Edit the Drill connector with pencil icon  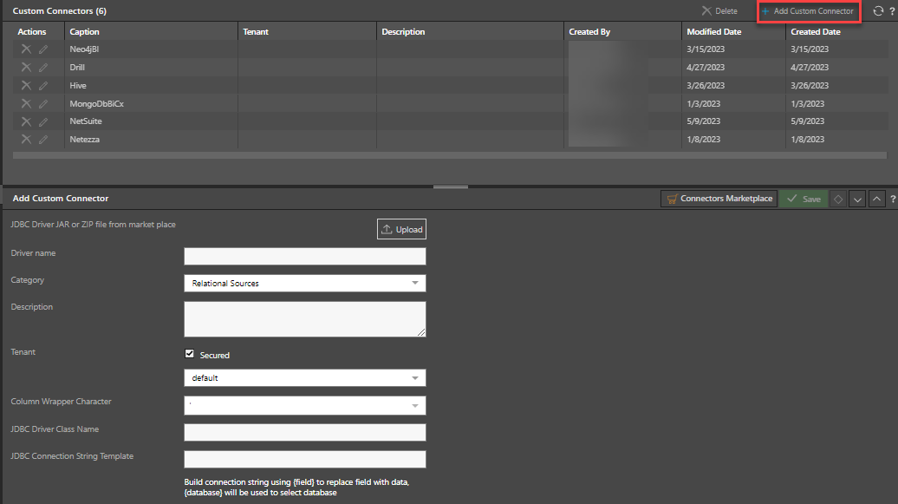point(43,68)
